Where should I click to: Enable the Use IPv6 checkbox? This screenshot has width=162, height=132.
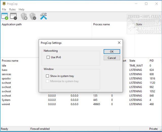(x=48, y=57)
